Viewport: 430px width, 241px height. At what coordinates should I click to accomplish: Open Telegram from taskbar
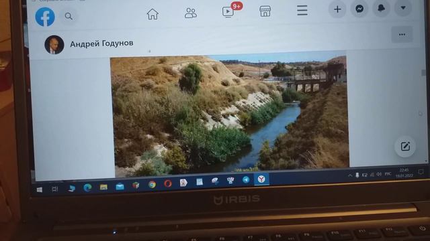click(246, 179)
